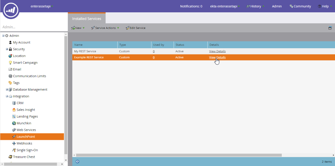
Task: Click the Admin search input field
Action: click(x=32, y=27)
